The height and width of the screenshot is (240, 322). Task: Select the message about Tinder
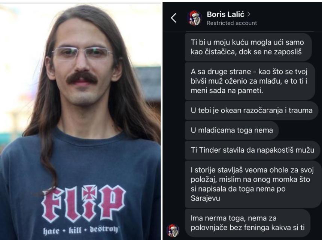pyautogui.click(x=252, y=150)
